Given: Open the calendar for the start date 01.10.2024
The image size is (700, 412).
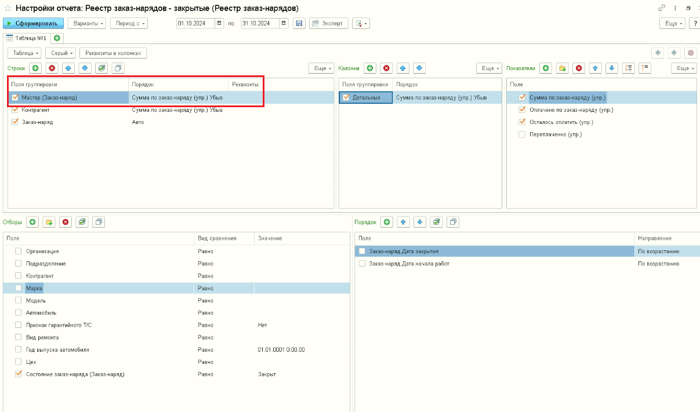Looking at the screenshot, I should coord(219,23).
